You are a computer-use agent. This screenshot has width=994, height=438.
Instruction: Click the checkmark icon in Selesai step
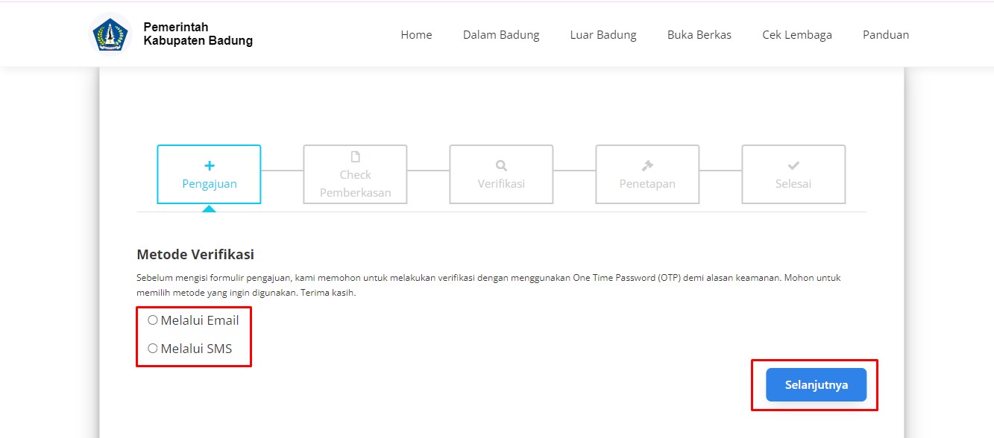pyautogui.click(x=793, y=165)
